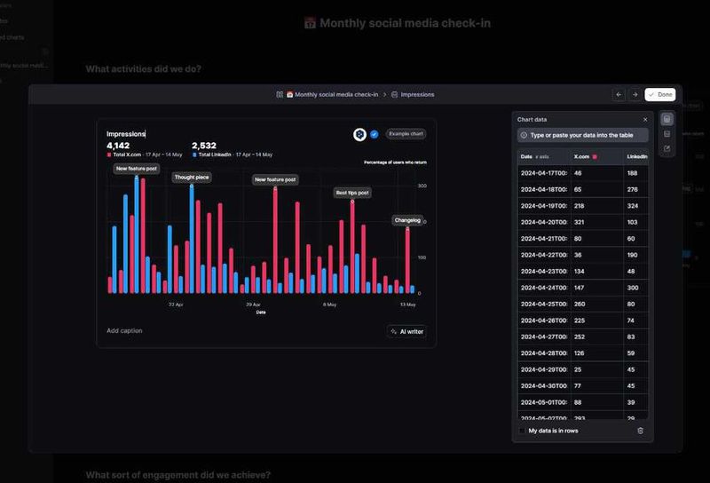Open the second sidebar panel icon
This screenshot has width=710, height=483.
[x=667, y=134]
